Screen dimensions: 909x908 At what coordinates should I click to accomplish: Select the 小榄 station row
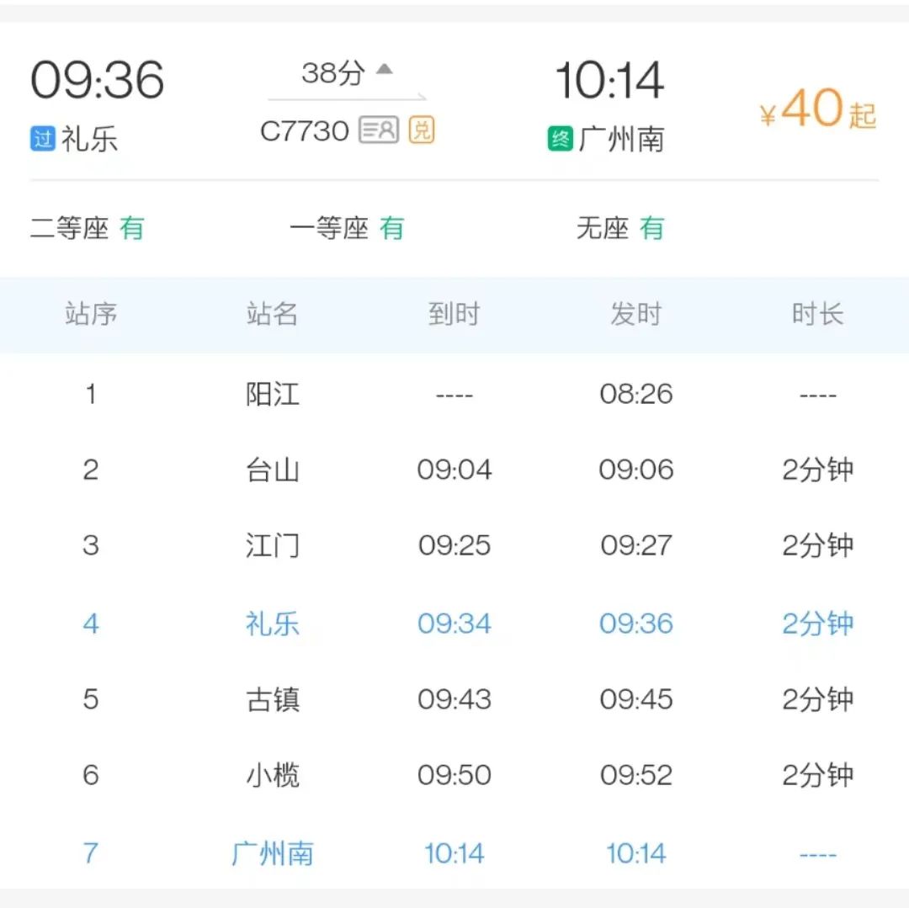[454, 775]
